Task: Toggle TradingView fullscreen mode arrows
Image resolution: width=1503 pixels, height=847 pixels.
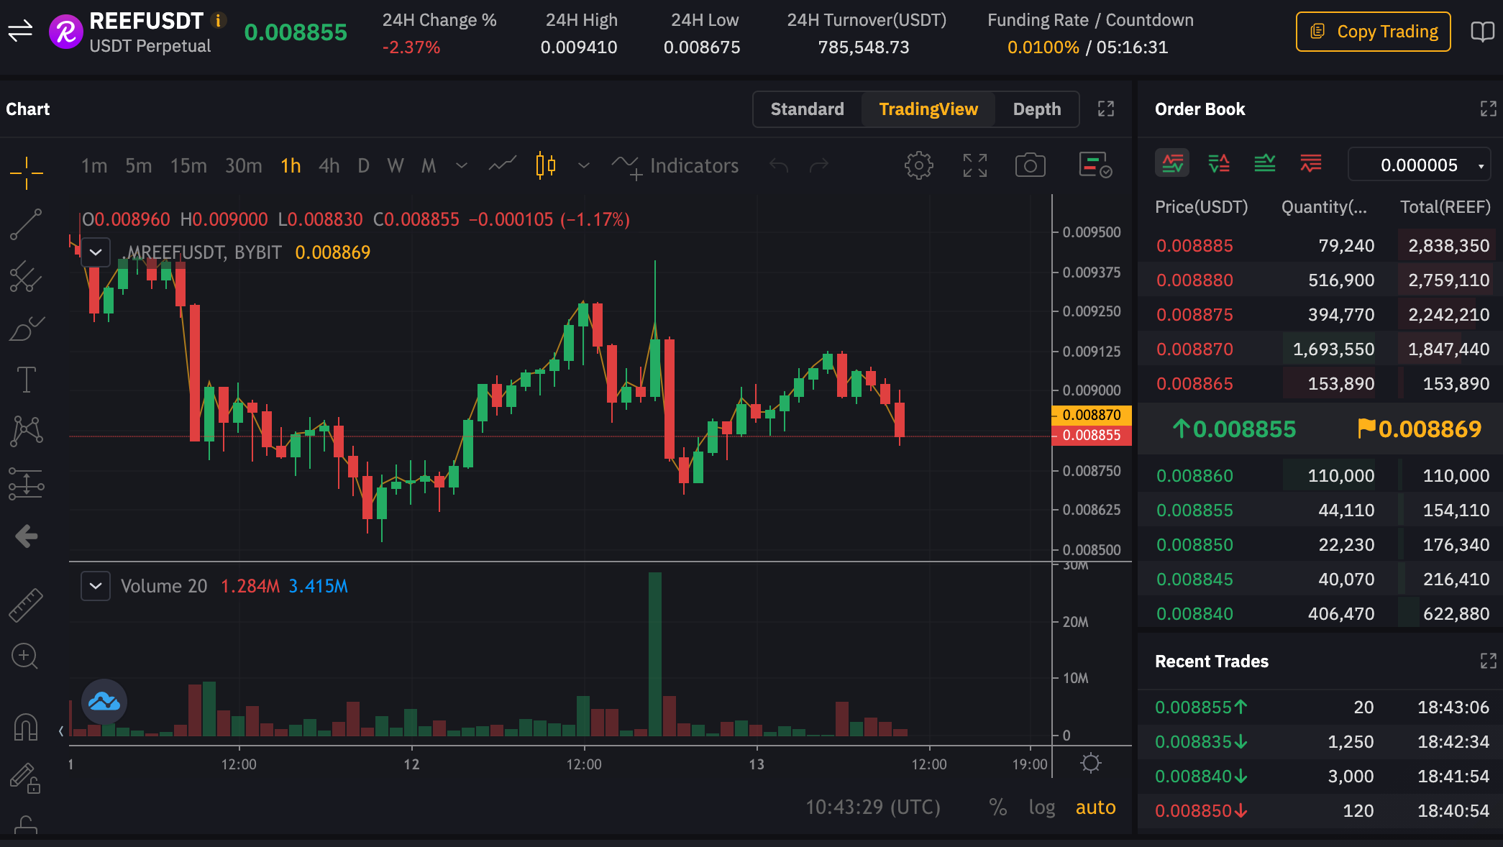Action: (x=974, y=165)
